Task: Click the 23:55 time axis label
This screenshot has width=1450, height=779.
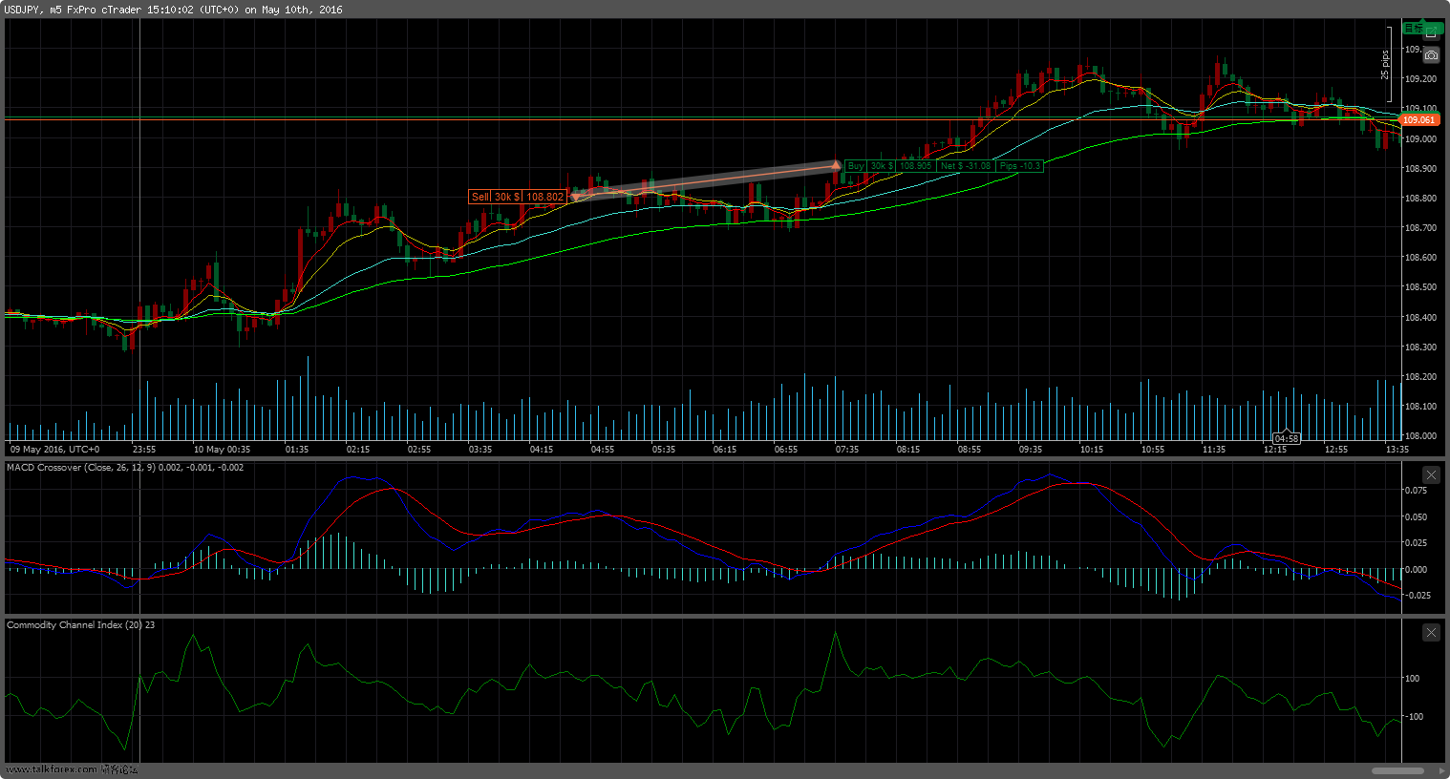Action: point(144,449)
